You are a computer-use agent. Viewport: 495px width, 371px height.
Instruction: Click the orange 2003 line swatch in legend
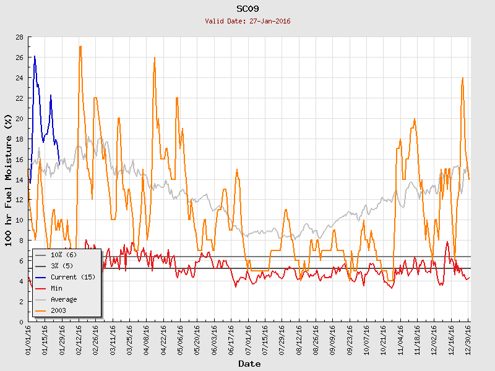[x=41, y=310]
